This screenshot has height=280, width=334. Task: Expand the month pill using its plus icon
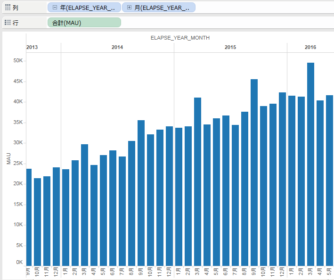coord(129,8)
